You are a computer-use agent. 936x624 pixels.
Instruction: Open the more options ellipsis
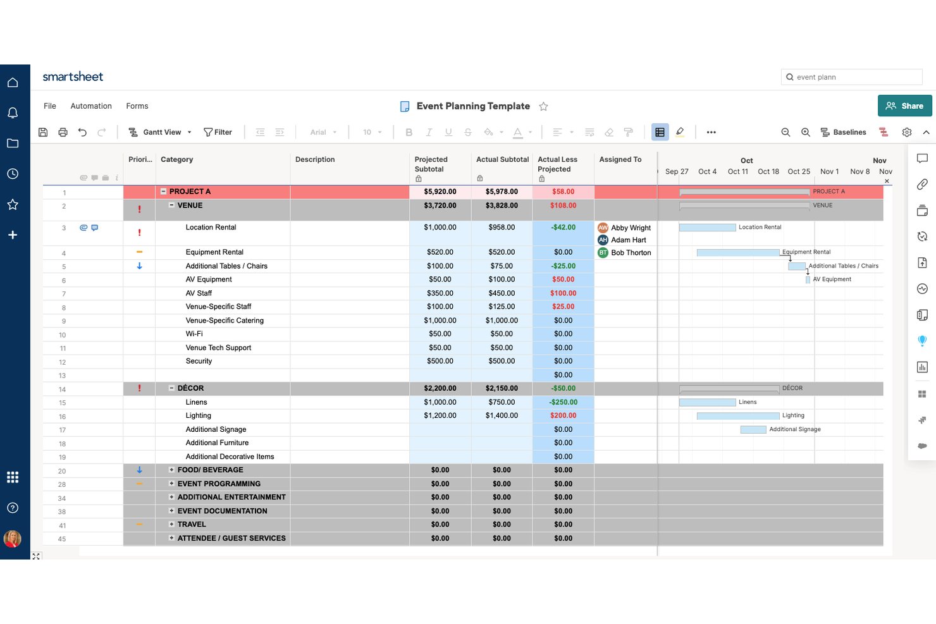tap(711, 132)
